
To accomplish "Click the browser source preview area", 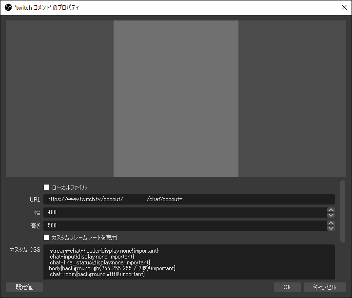I will pyautogui.click(x=176, y=98).
